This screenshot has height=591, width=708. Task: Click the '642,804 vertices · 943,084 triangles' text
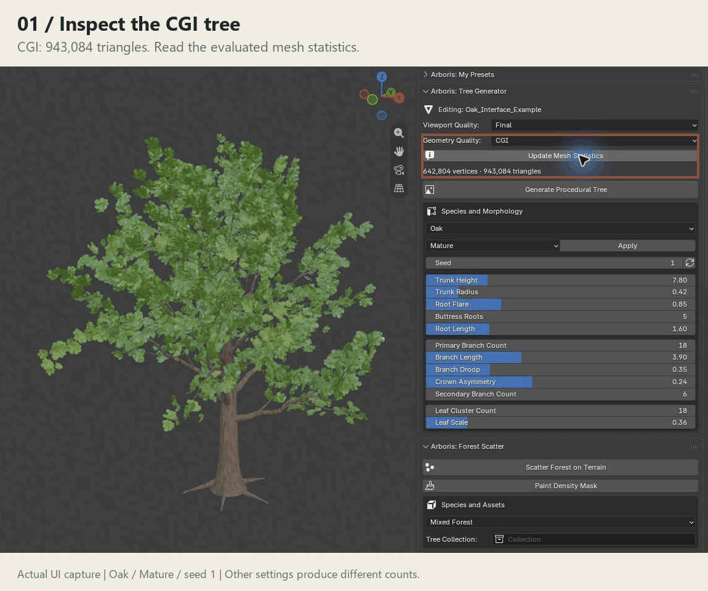point(482,171)
